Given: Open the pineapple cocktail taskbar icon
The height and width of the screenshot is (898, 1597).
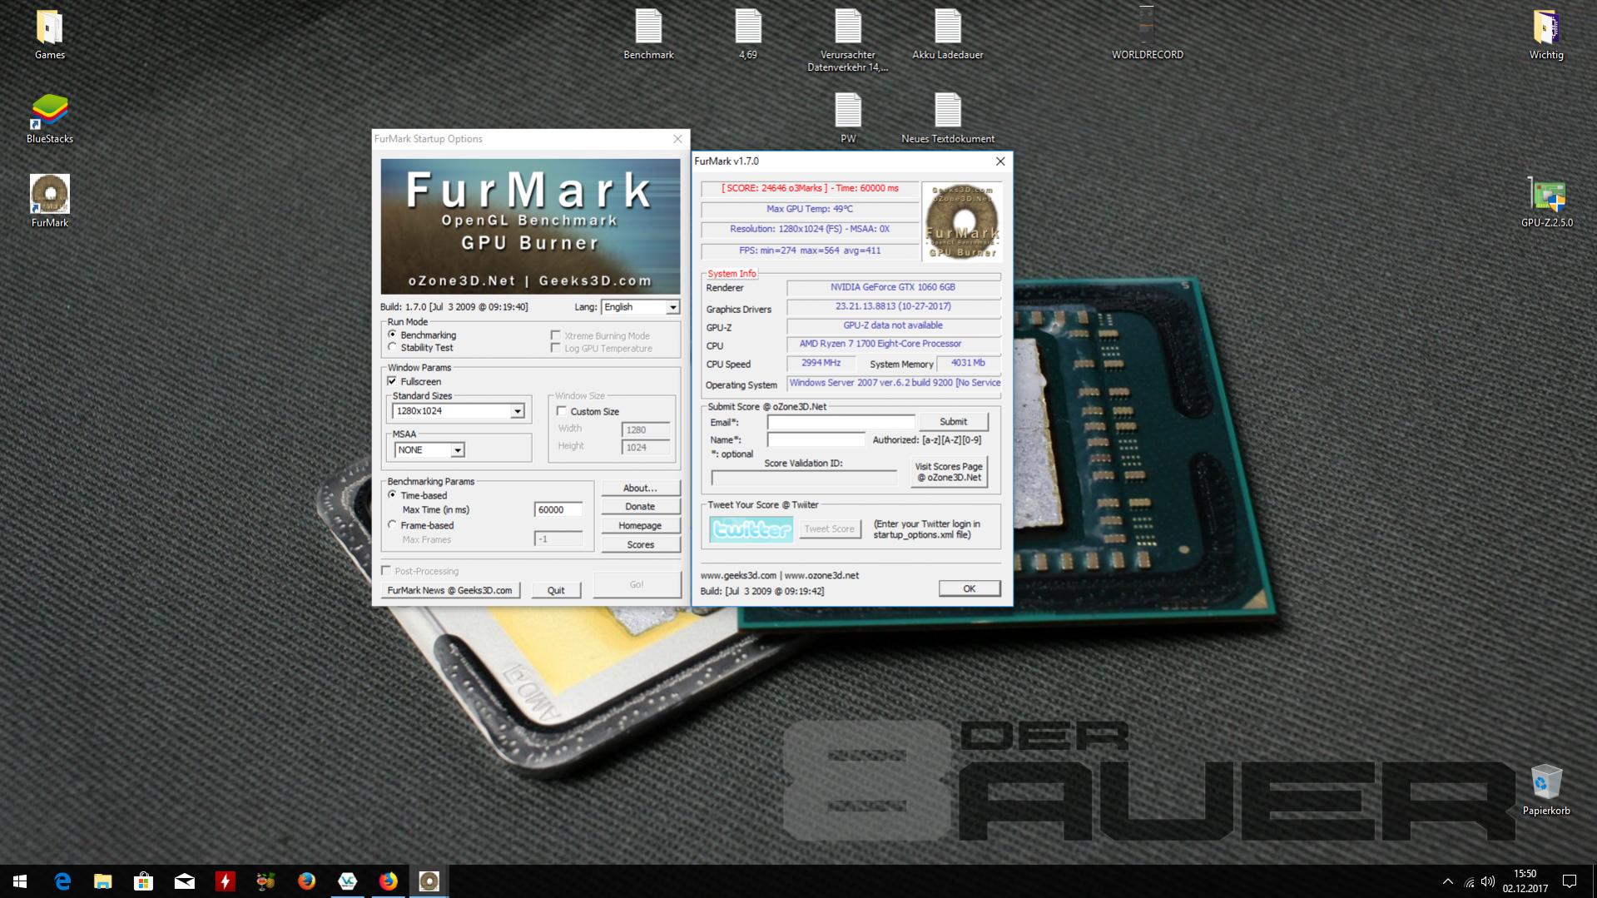Looking at the screenshot, I should 266,881.
